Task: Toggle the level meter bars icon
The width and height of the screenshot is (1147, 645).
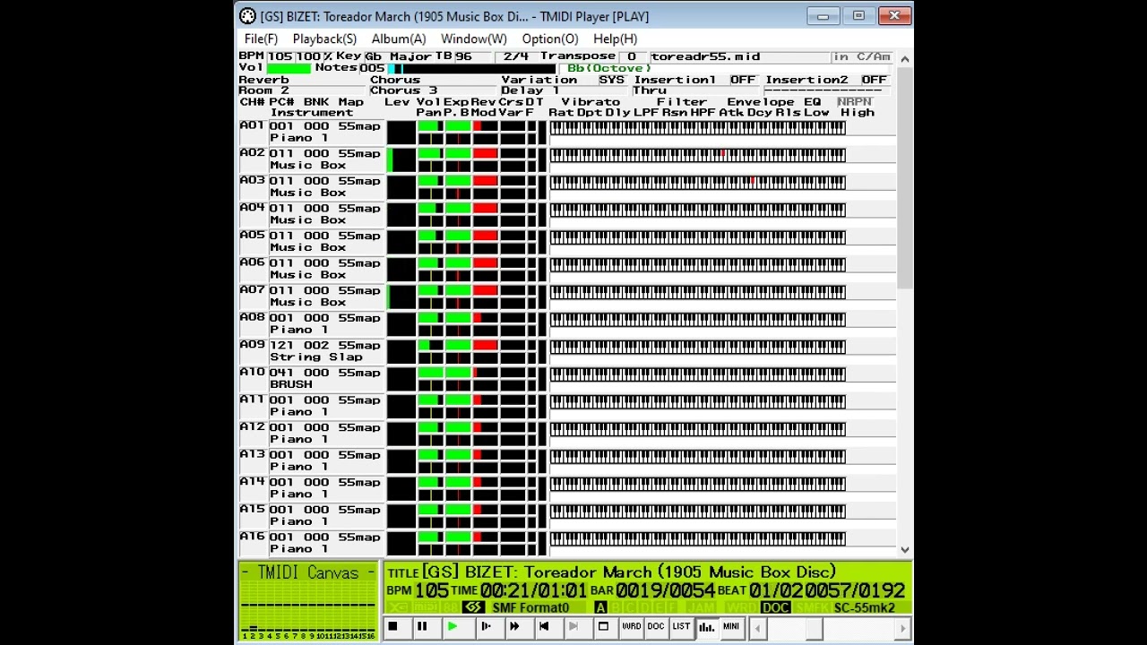Action: (x=706, y=627)
